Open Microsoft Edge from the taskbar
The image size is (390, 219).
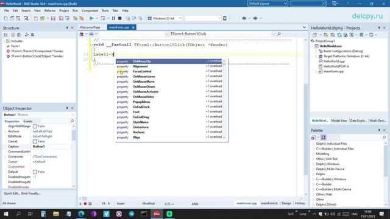click(81, 214)
